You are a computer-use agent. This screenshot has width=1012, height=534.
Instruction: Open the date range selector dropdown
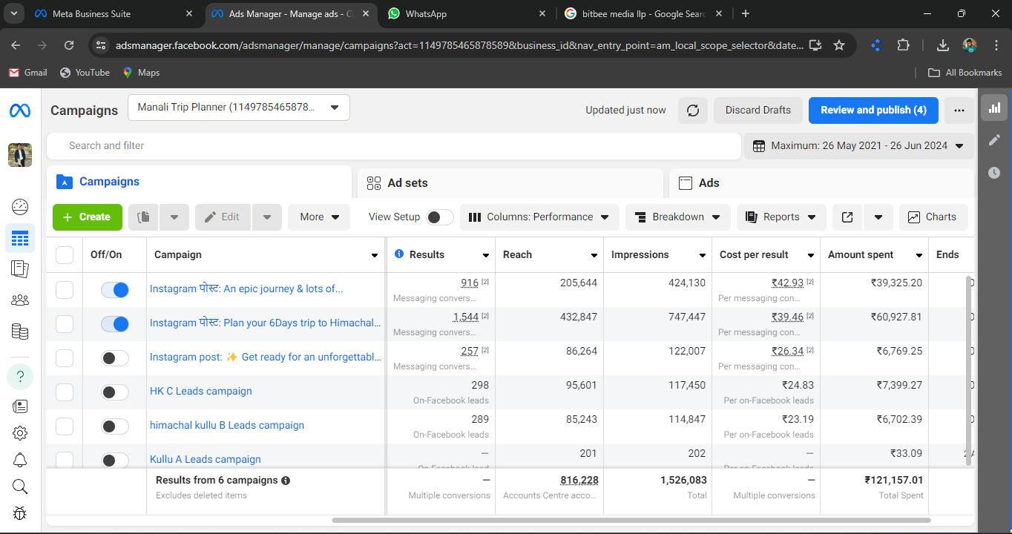(858, 146)
